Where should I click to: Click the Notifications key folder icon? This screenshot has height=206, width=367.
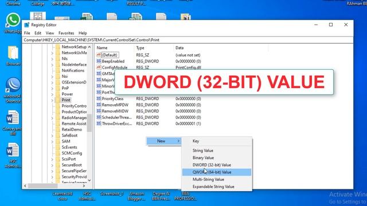tap(58, 70)
